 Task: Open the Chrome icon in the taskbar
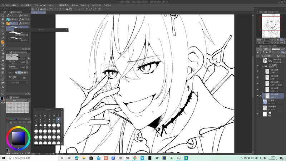pos(135,158)
